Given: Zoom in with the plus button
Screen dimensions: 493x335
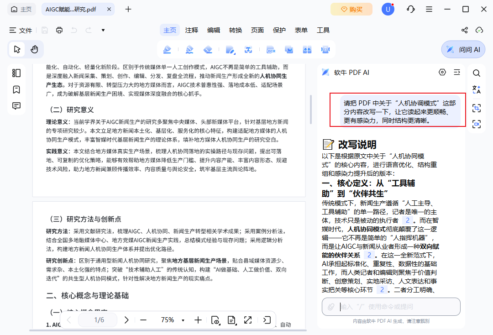Looking at the screenshot, I should (x=198, y=320).
